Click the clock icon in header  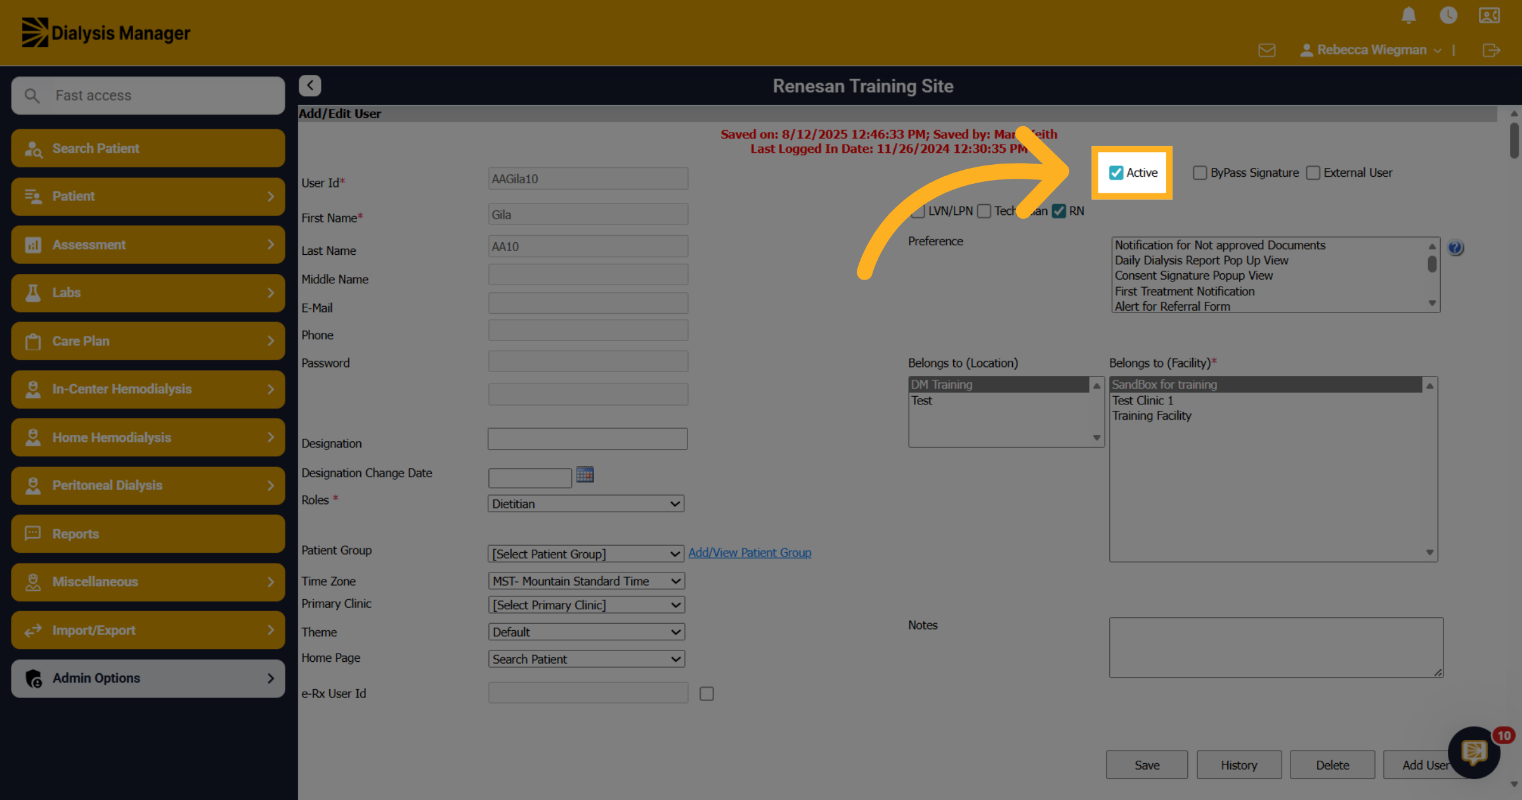click(1448, 15)
